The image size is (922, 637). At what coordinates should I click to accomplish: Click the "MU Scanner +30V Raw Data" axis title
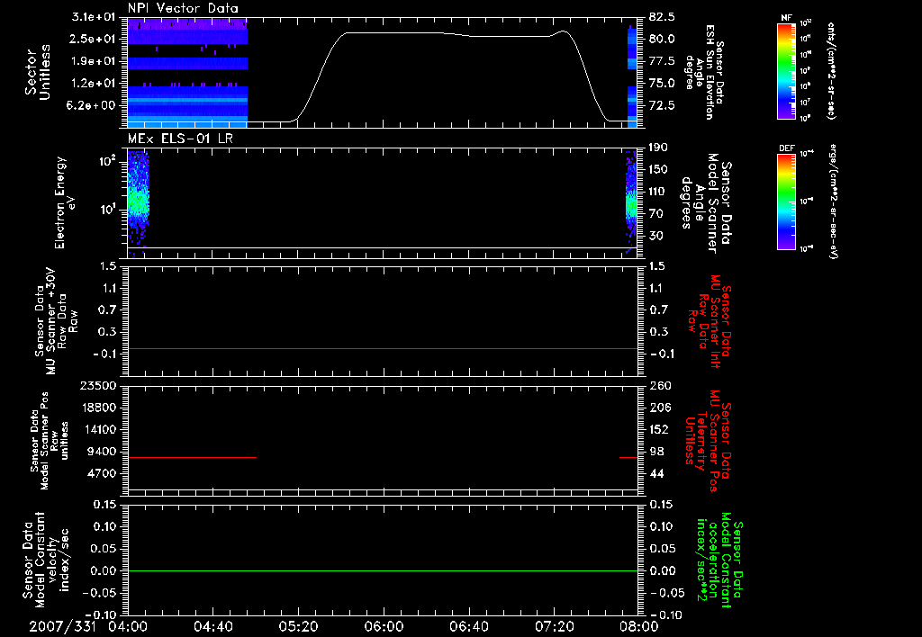[x=57, y=321]
